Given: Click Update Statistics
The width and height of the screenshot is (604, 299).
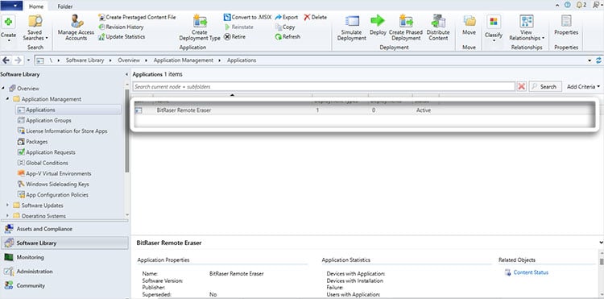Looking at the screenshot, I should pos(122,37).
